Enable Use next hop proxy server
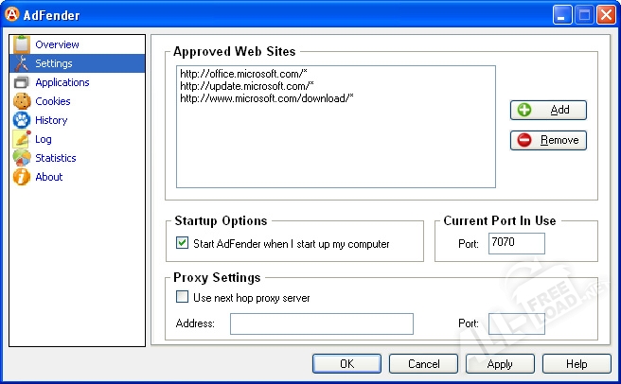This screenshot has width=621, height=384. pos(183,298)
